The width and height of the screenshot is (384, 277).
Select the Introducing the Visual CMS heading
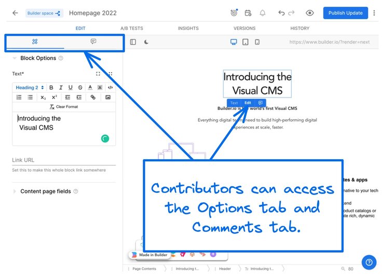click(x=257, y=84)
